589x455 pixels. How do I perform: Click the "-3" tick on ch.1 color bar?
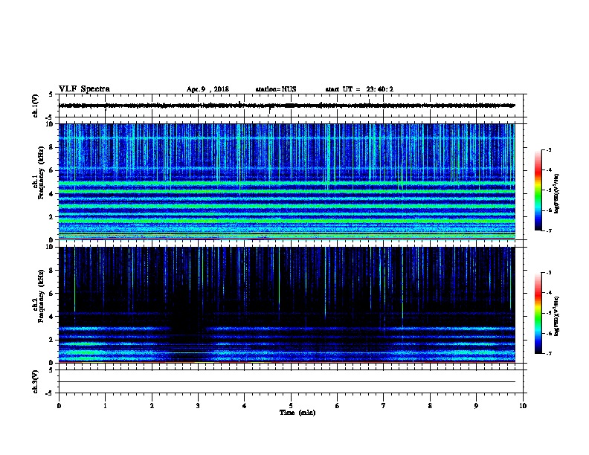[548, 149]
